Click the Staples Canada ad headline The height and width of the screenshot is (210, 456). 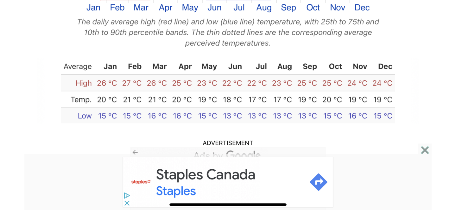[x=206, y=175]
